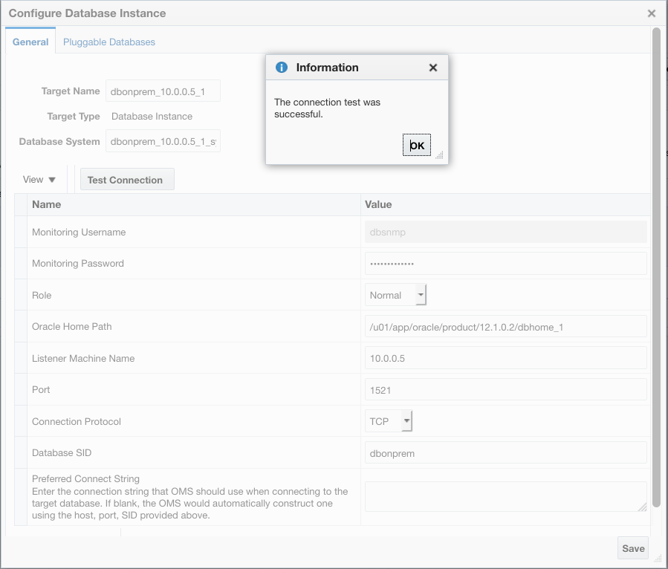Click the dialog's vertical scrollbar
This screenshot has height=569, width=668.
click(x=656, y=267)
